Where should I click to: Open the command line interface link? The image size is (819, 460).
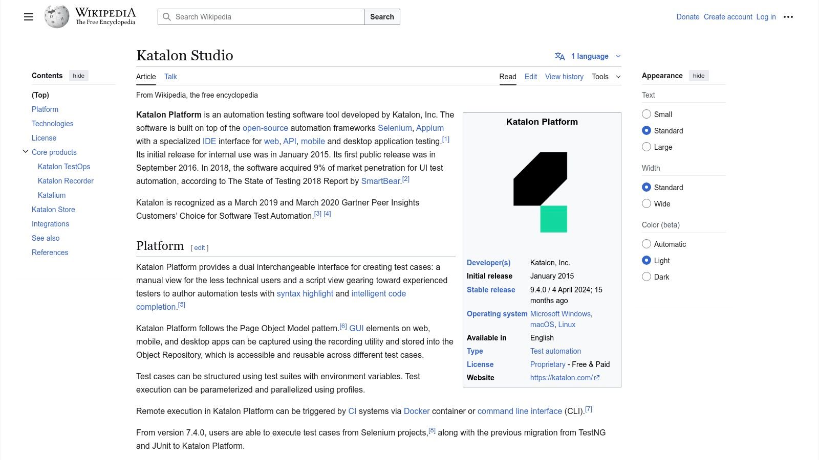pyautogui.click(x=520, y=411)
